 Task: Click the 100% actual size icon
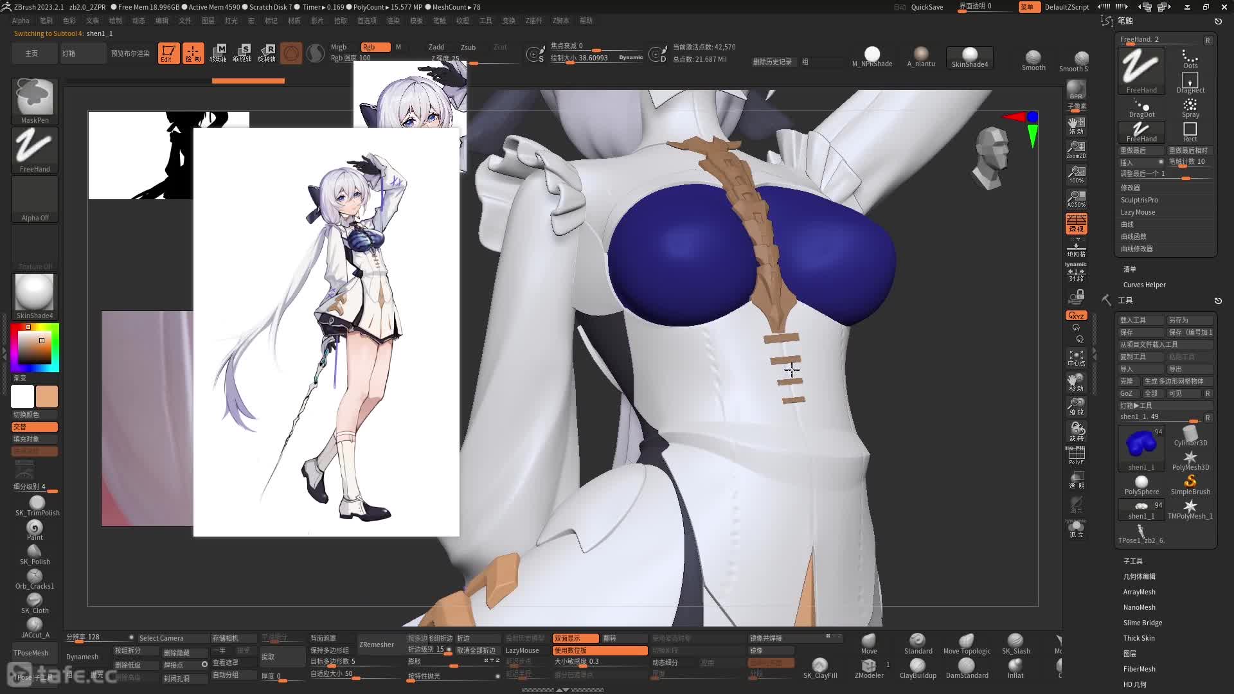[1077, 174]
